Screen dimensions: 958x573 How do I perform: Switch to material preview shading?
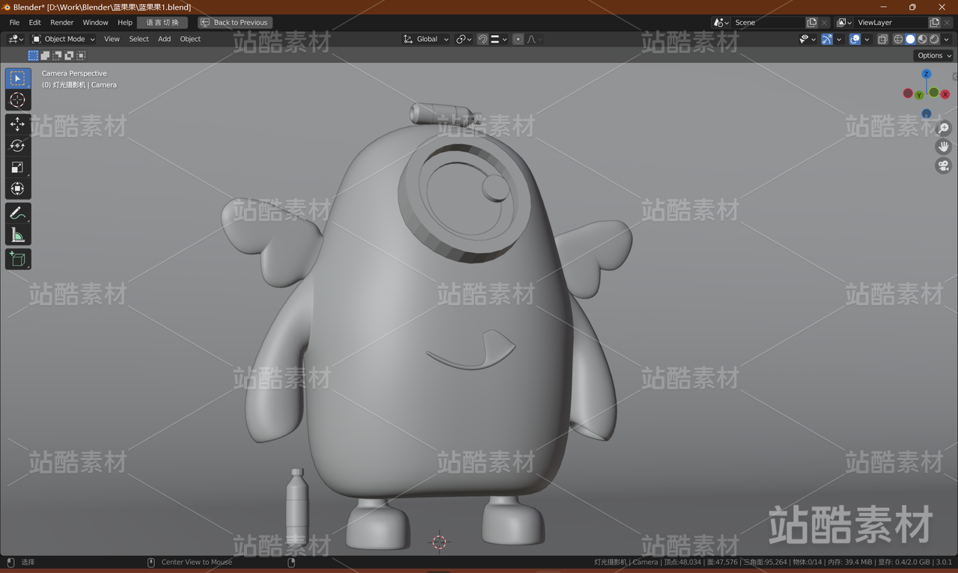coord(922,39)
